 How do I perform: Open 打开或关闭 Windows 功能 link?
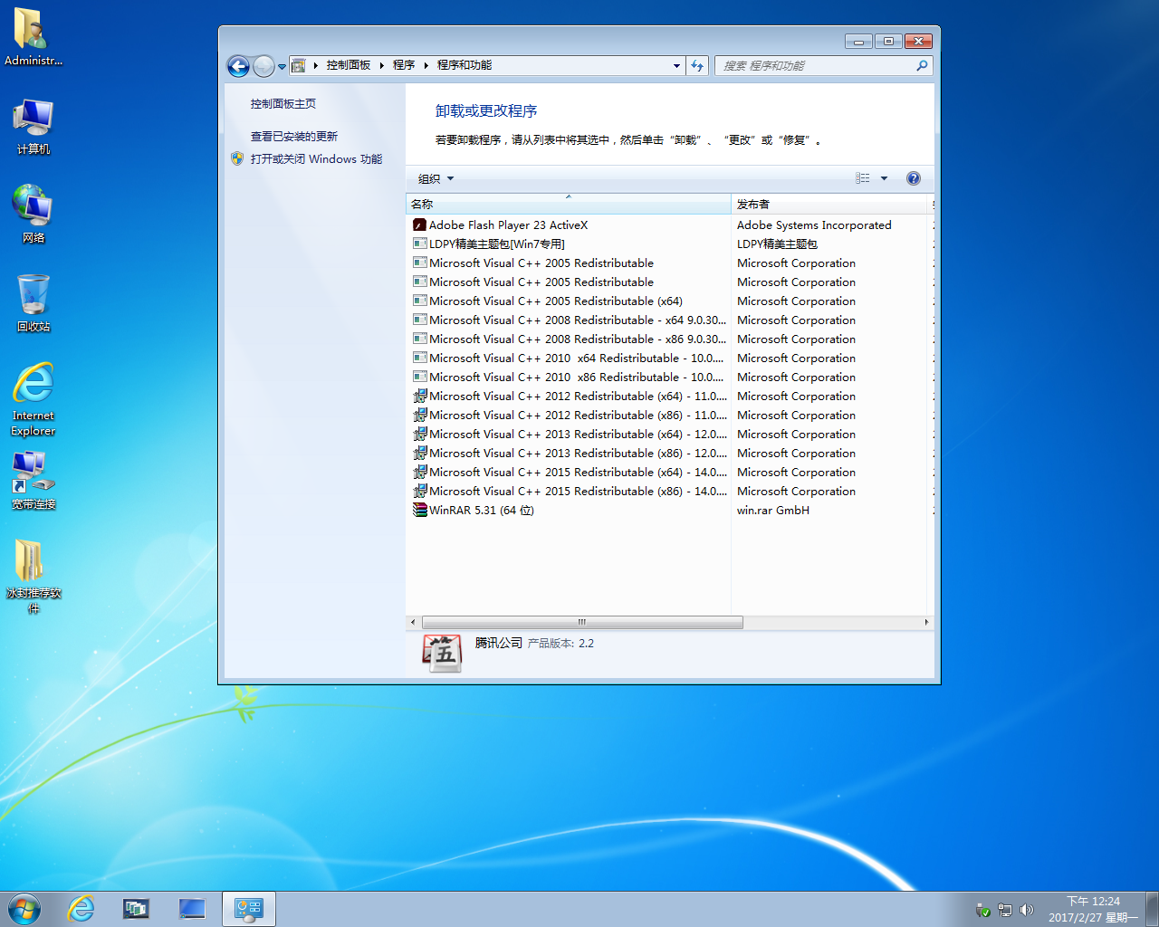(x=316, y=158)
